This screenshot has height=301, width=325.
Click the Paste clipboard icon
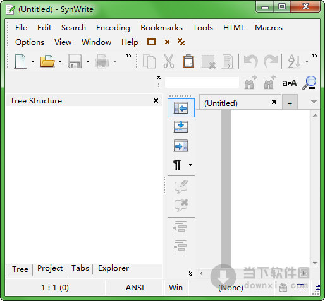(x=188, y=61)
